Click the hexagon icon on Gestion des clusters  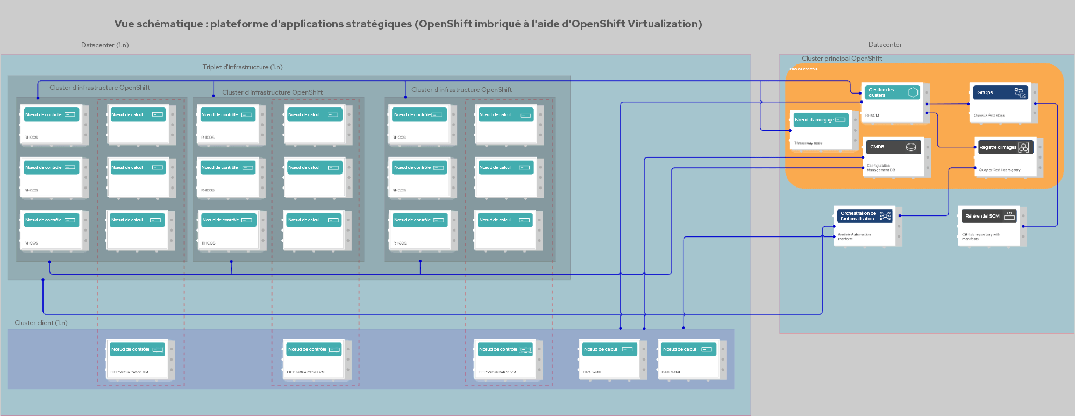coord(913,92)
